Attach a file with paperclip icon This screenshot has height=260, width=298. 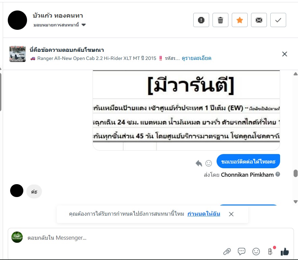(x=227, y=252)
